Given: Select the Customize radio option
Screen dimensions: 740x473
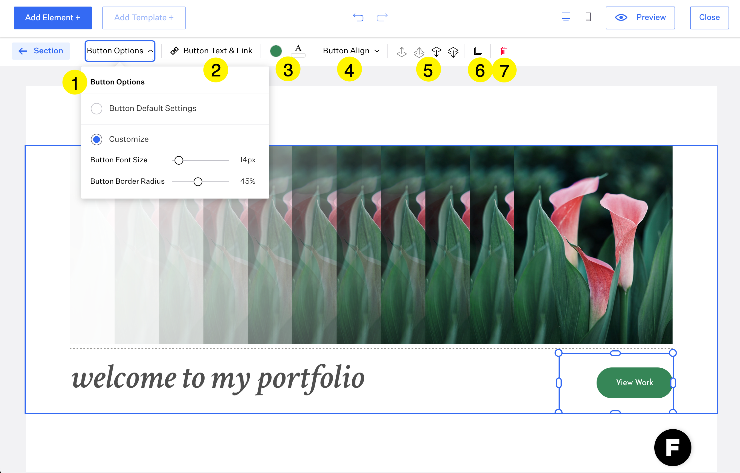Looking at the screenshot, I should coord(97,139).
